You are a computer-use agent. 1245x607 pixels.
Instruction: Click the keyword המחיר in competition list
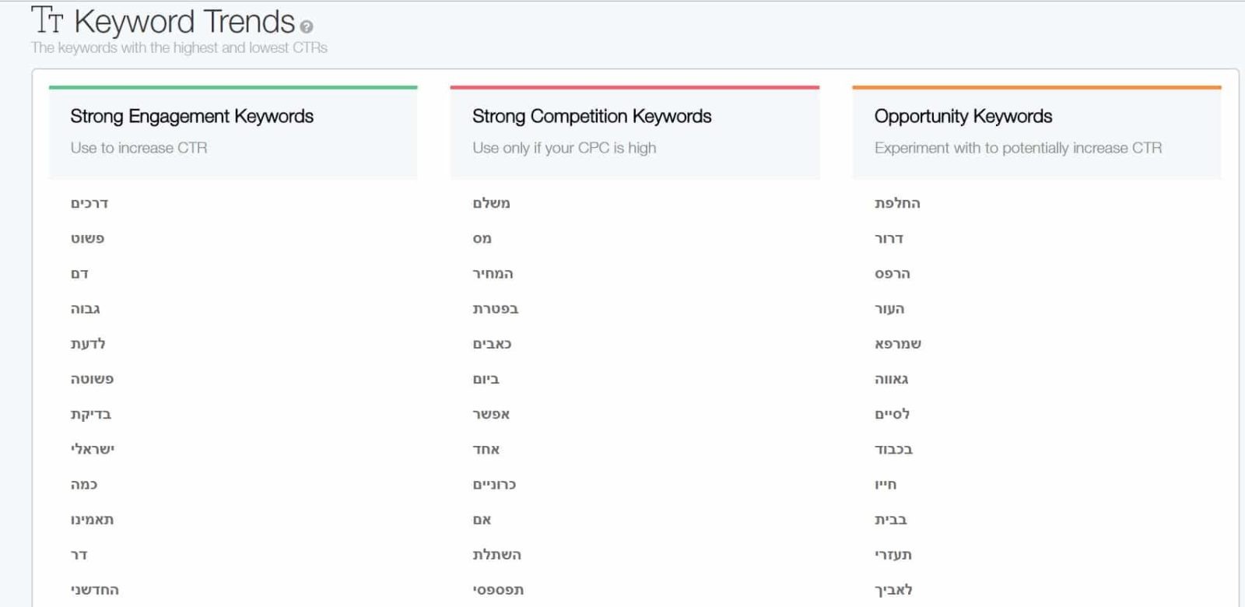[493, 274]
